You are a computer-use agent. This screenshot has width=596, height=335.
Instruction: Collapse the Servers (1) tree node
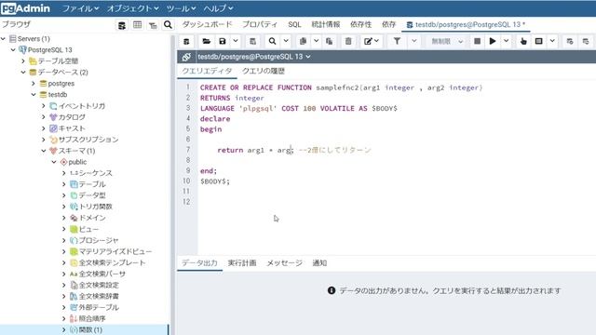[x=3, y=39]
